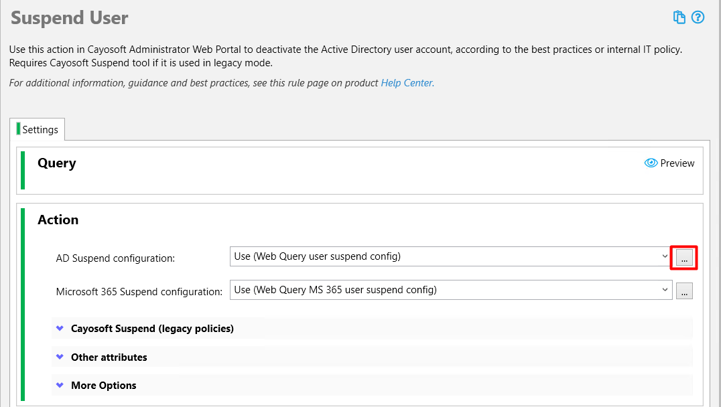Viewport: 721px width, 407px height.
Task: Open AD Suspend configuration dropdown
Action: (450, 256)
